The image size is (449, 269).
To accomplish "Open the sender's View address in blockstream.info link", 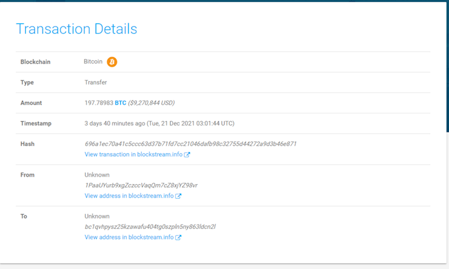I will 129,196.
